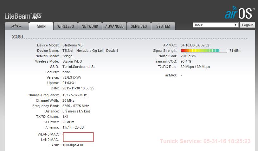Expand the Tools dropdown
258x151 pixels.
(x=216, y=25)
